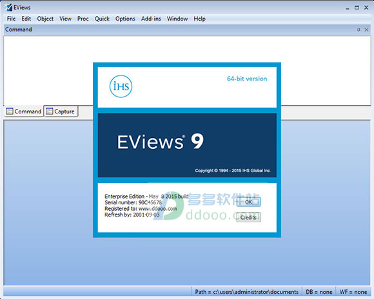Open the Object menu
Viewport: 374px width, 299px height.
[45, 19]
